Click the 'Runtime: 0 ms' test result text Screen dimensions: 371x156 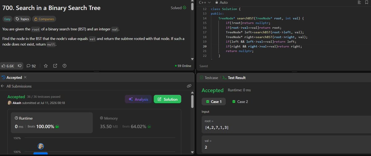[239, 90]
